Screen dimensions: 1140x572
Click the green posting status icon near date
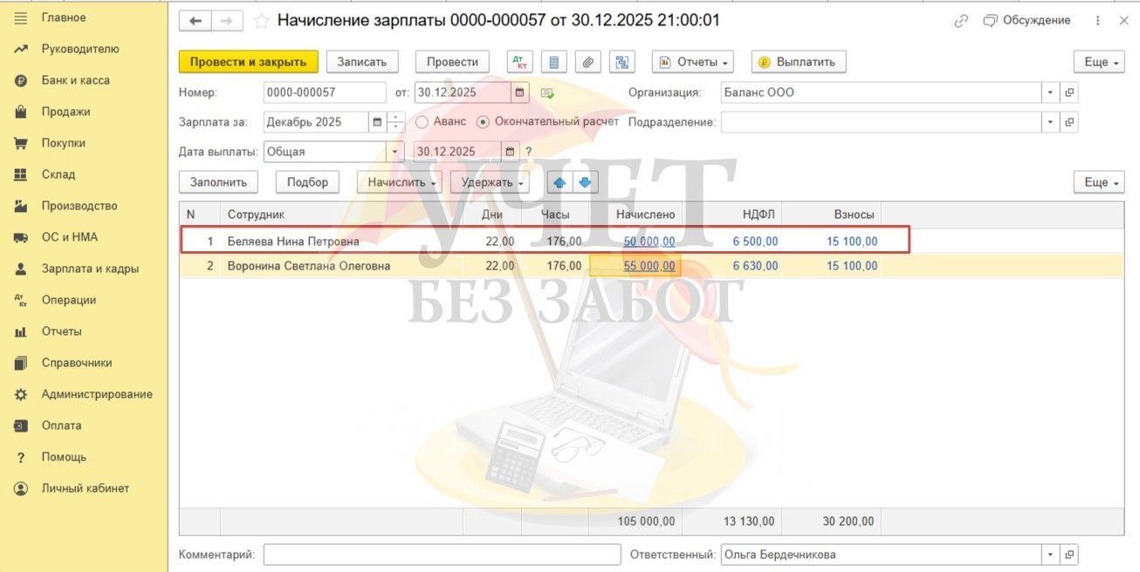pos(547,93)
